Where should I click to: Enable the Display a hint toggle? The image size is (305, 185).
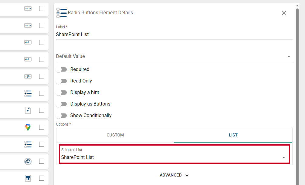[61, 92]
